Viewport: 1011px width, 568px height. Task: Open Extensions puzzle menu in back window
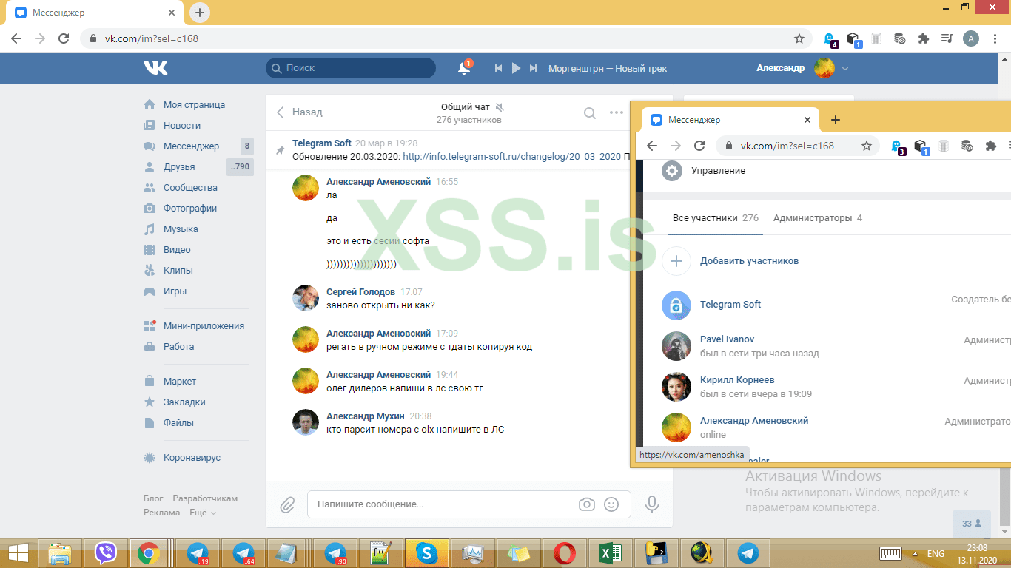923,38
